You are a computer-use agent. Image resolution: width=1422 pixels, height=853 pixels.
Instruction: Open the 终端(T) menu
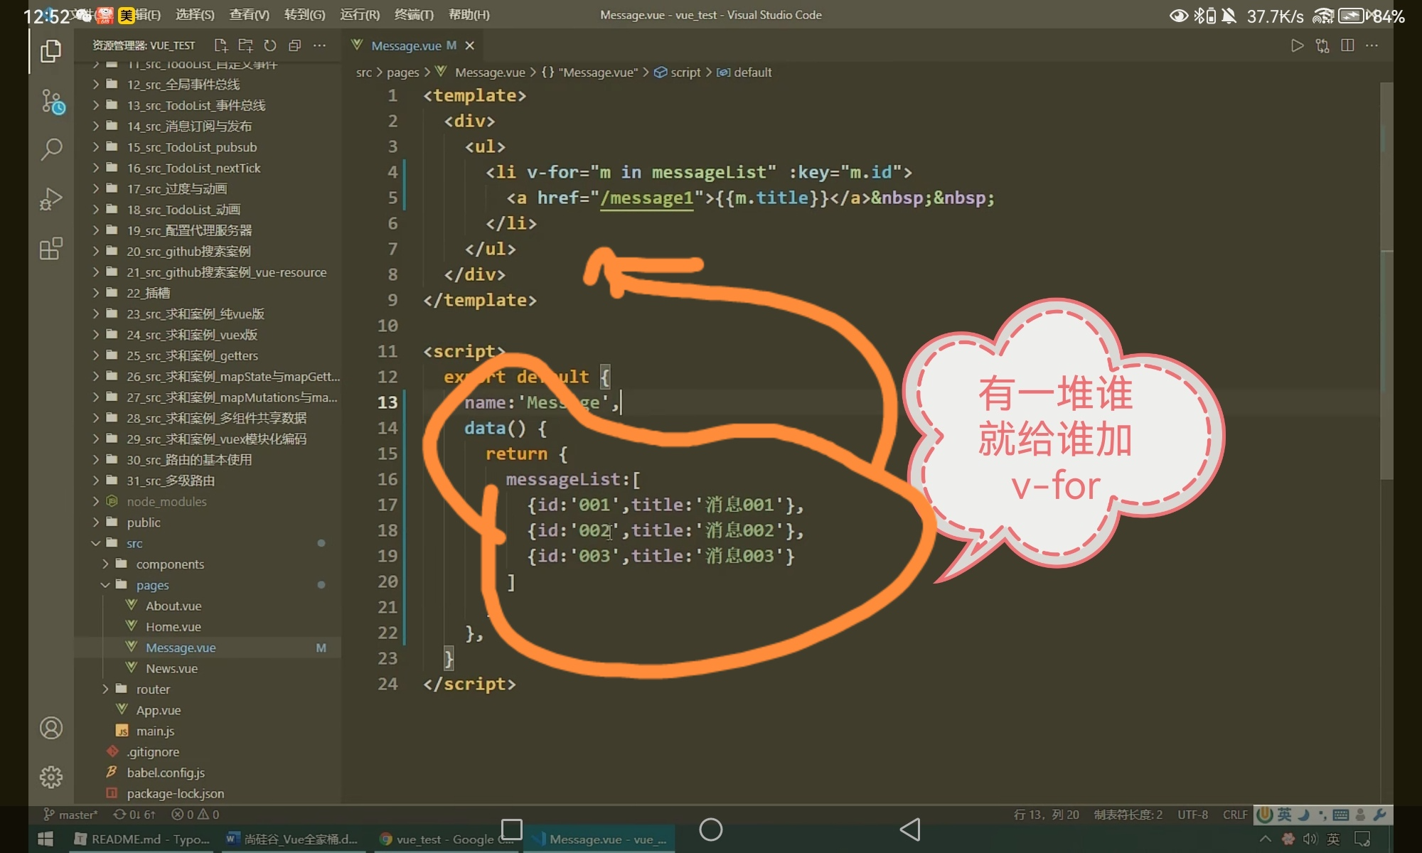pos(414,15)
